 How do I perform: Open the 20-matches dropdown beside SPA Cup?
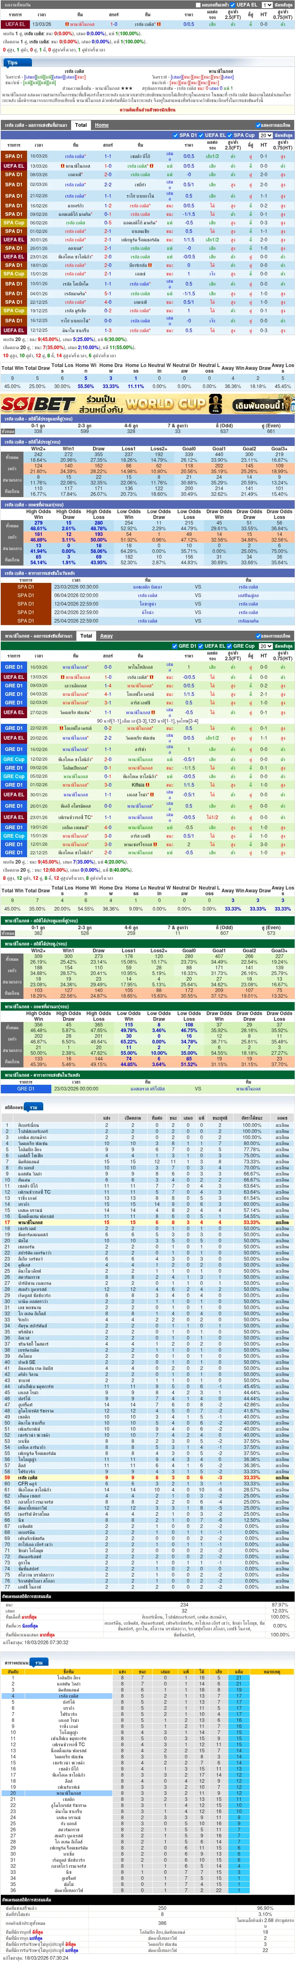(x=265, y=135)
